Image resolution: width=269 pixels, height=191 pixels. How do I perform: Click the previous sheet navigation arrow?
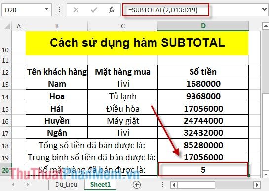point(13,185)
